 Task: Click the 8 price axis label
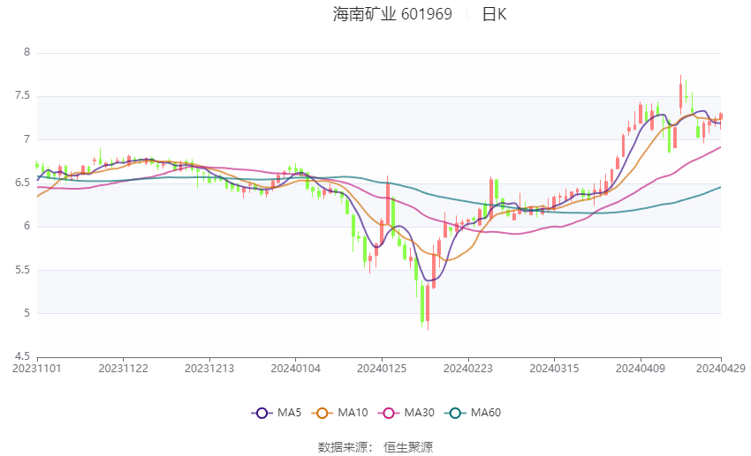27,52
